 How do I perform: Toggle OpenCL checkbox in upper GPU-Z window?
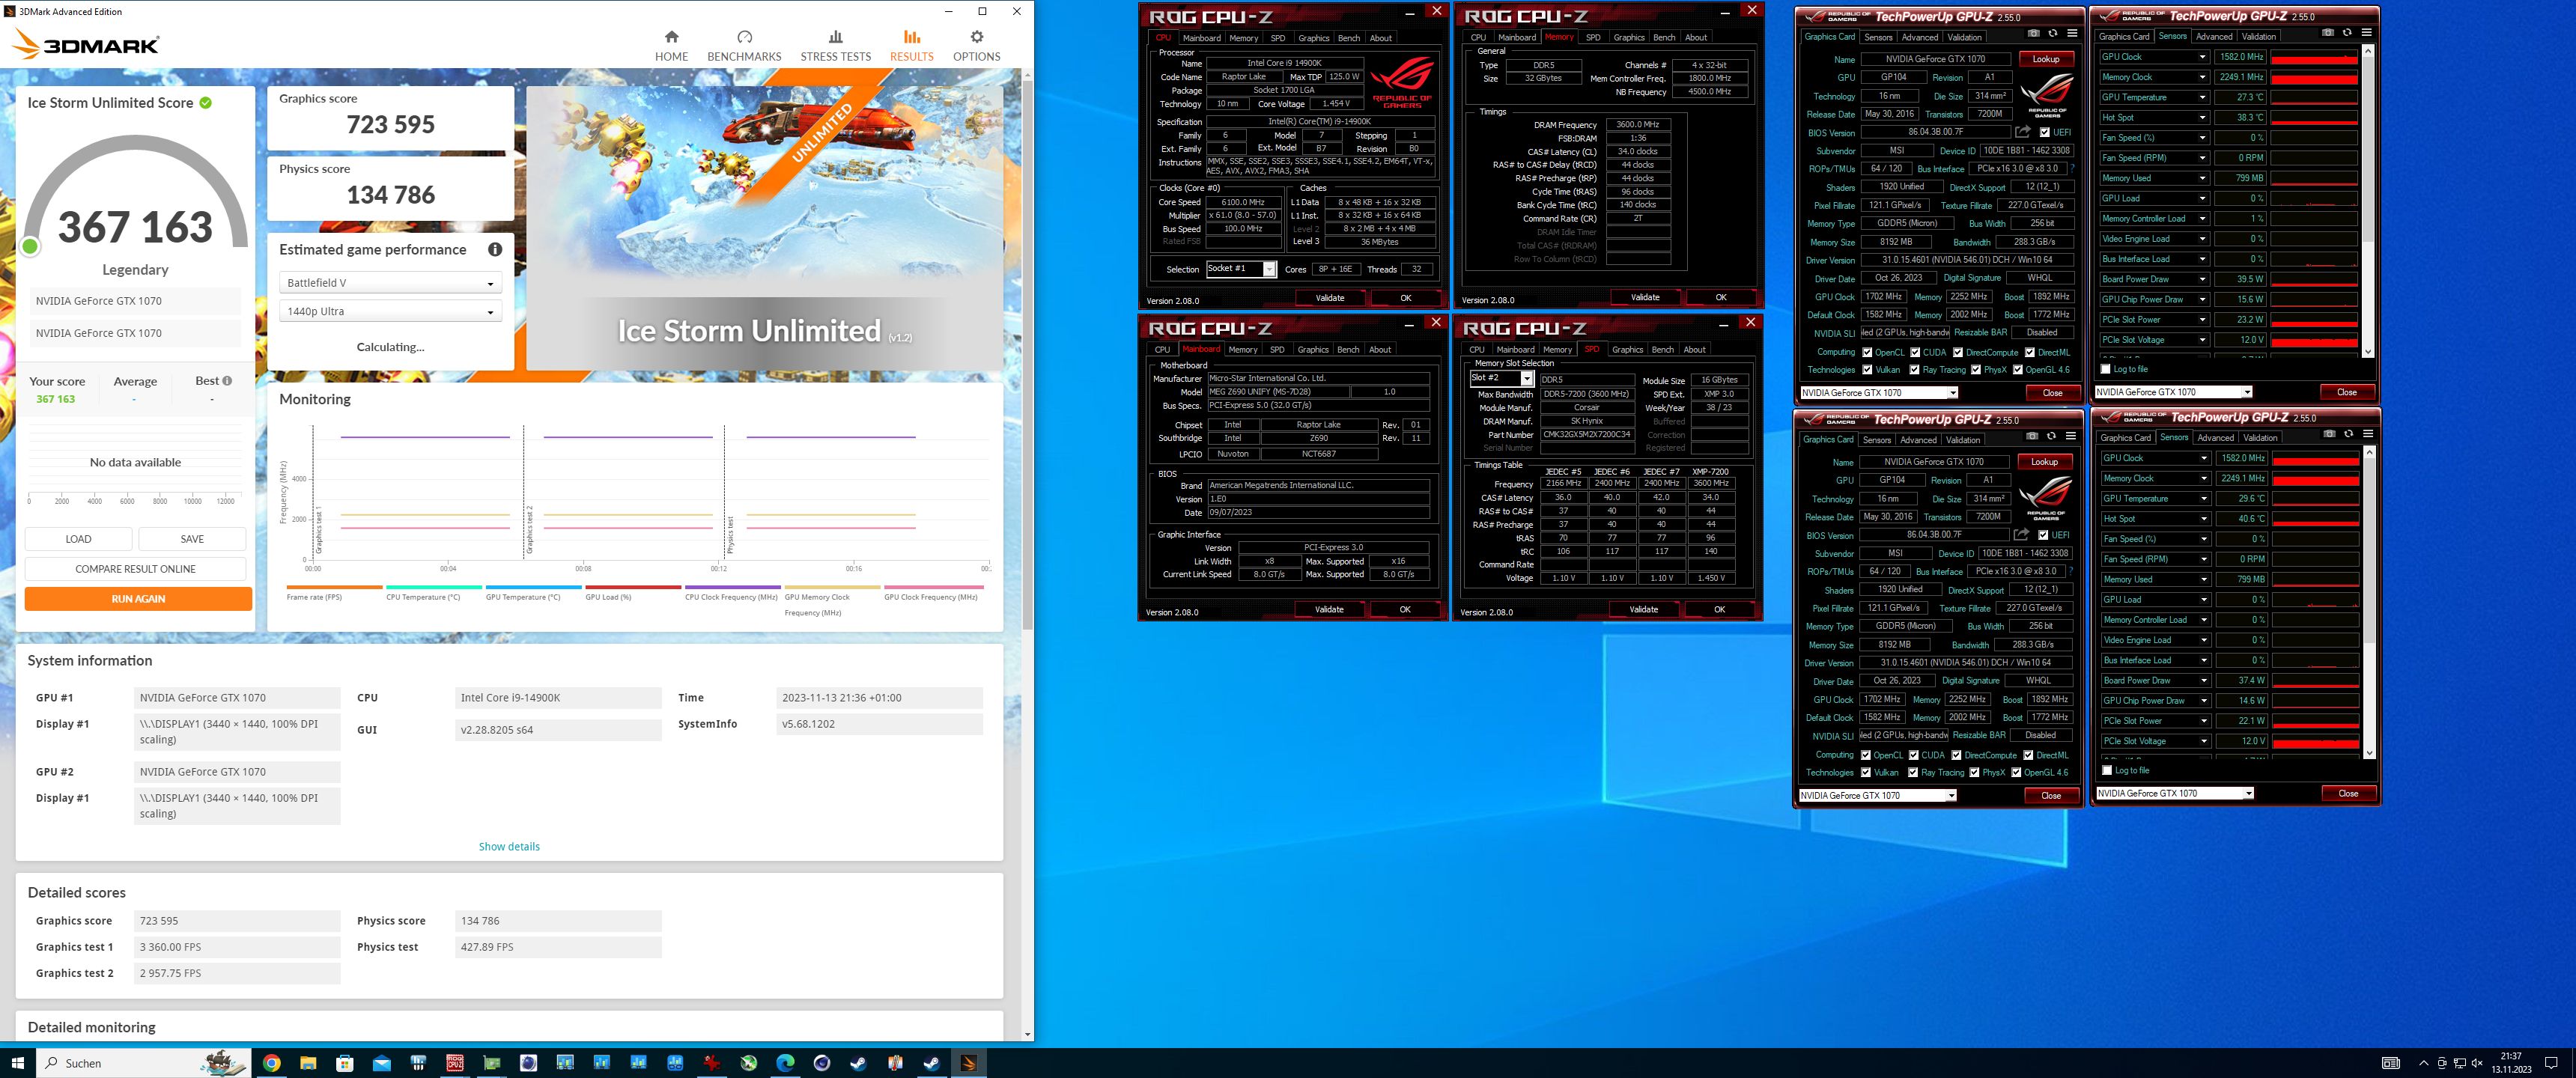1867,352
